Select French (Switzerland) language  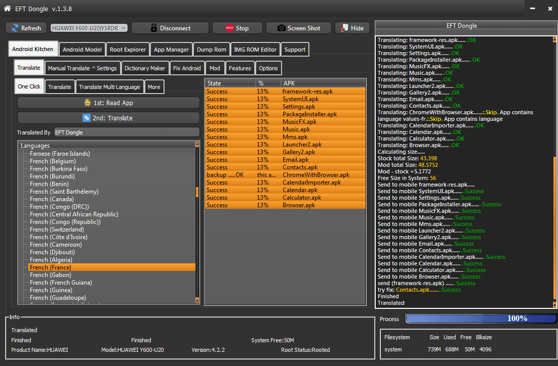57,230
